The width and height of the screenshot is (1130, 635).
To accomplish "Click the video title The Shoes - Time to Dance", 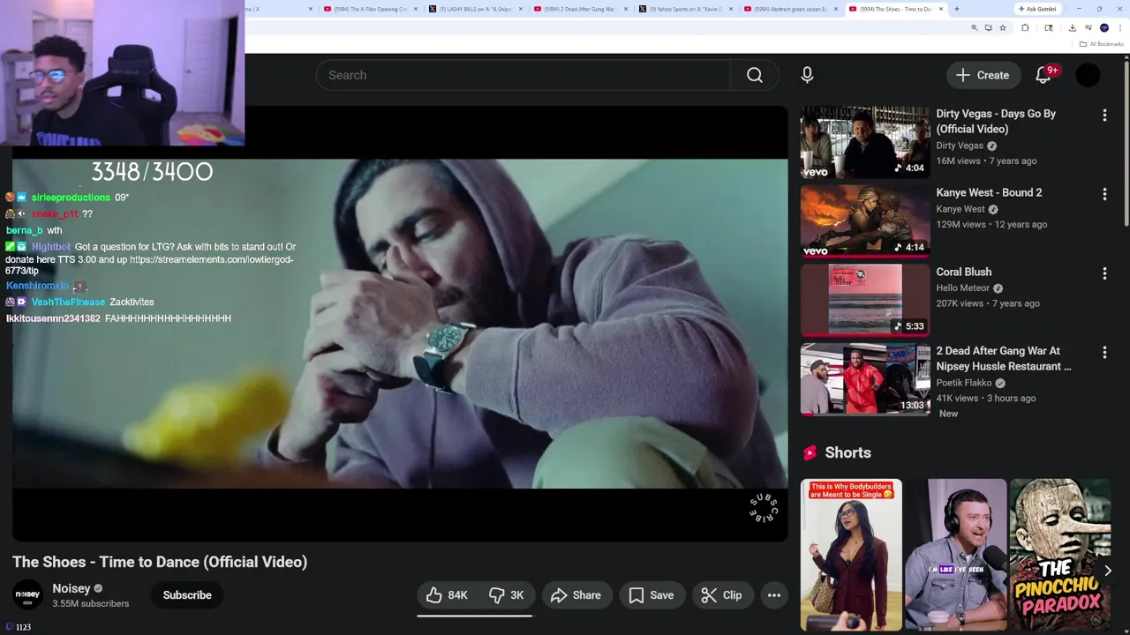I will coord(160,562).
